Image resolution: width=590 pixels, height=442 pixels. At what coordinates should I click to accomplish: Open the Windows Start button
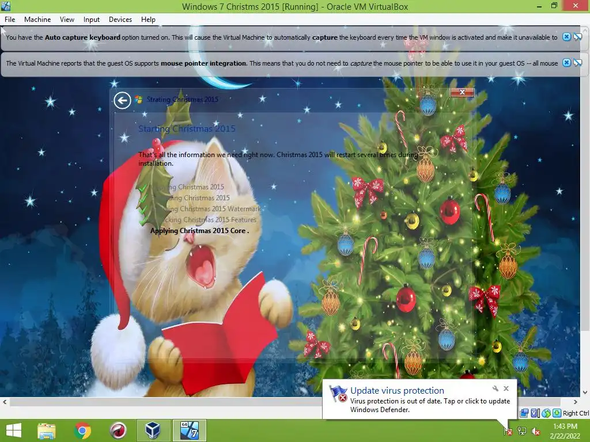click(x=14, y=430)
